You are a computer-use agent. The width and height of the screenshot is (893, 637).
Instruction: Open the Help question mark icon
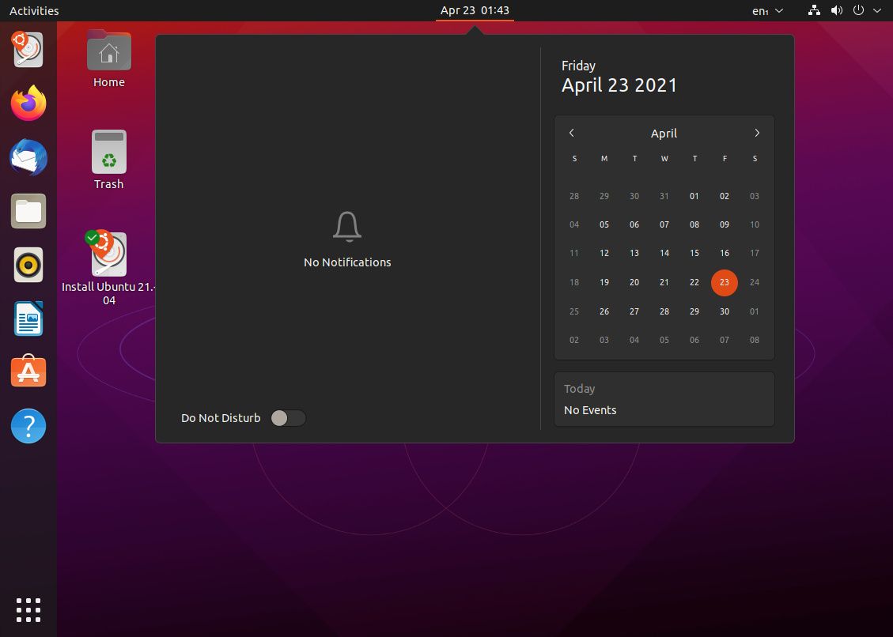(x=28, y=426)
